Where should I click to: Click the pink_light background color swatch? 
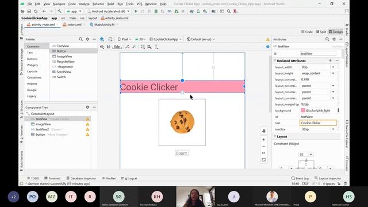click(303, 110)
